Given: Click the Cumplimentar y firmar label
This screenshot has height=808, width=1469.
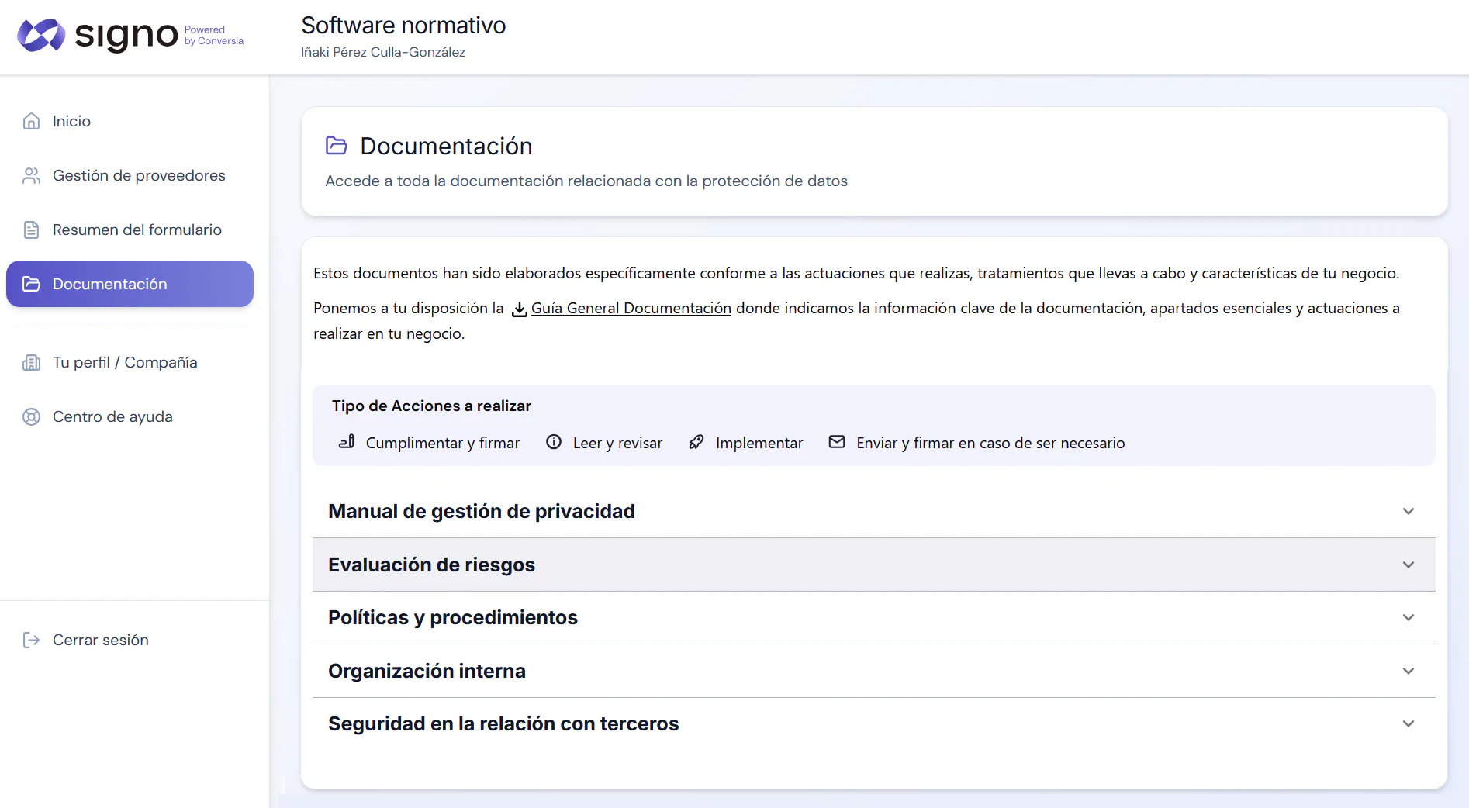Looking at the screenshot, I should coord(443,443).
